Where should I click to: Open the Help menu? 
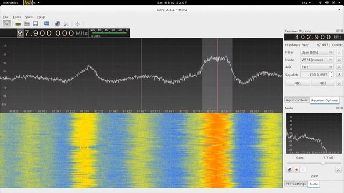[x=41, y=17]
